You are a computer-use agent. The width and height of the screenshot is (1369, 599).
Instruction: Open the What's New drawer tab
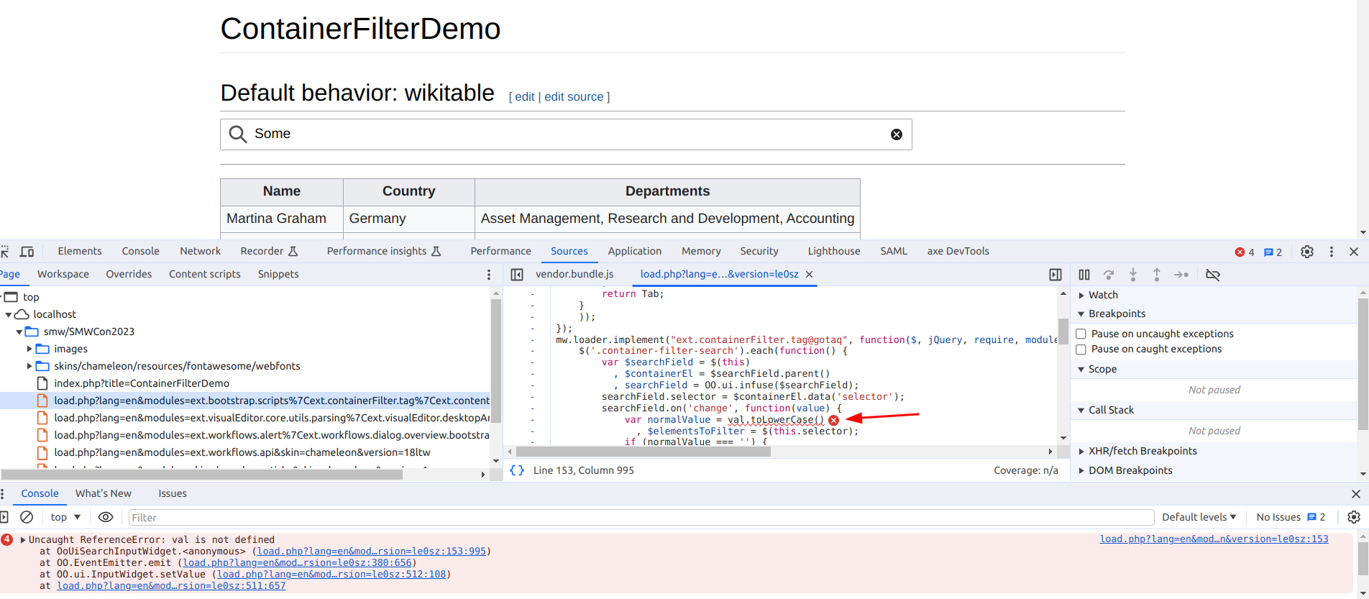104,493
